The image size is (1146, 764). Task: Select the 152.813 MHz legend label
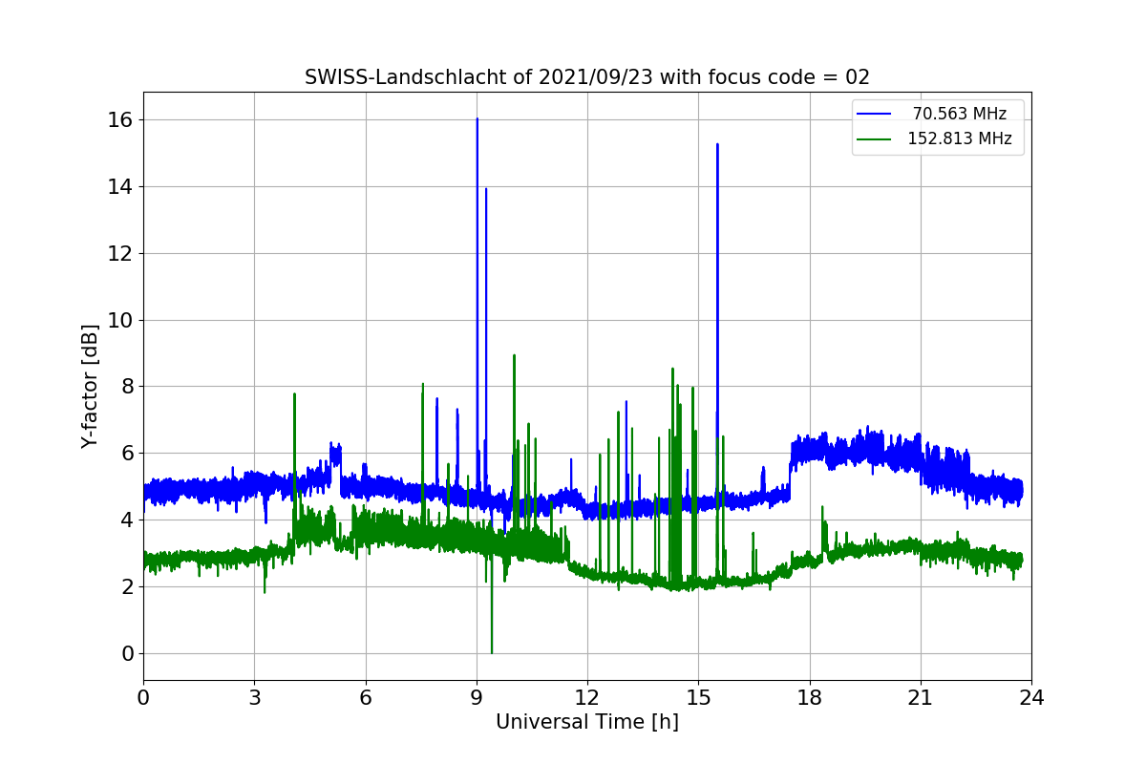click(x=959, y=139)
